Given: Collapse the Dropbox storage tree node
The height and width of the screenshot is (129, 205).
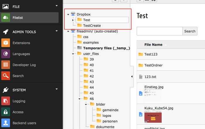Looking at the screenshot, I should coord(68,14).
